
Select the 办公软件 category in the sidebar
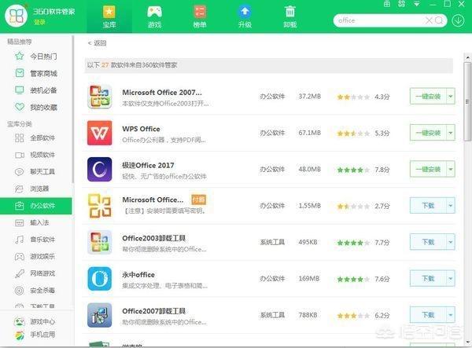click(36, 206)
